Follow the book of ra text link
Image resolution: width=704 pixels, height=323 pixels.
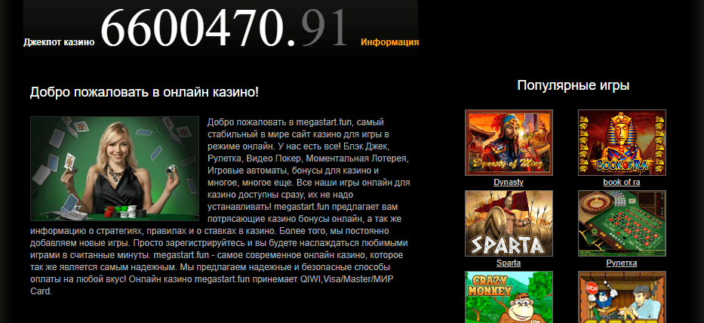tap(622, 183)
